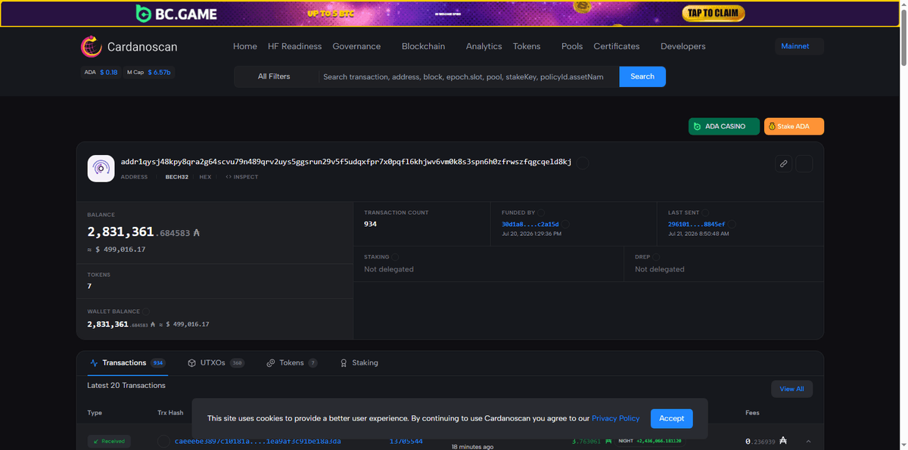The image size is (908, 450).
Task: Open funding transaction 30d1a8....c2a15d
Action: tap(530, 225)
